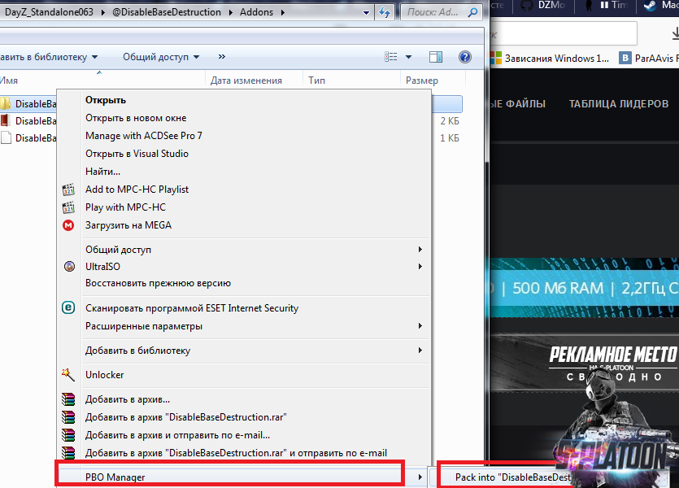Viewport: 679px width, 488px height.
Task: Expand the "Добавить в библиотеку" submenu arrow in context menu
Action: coord(420,350)
